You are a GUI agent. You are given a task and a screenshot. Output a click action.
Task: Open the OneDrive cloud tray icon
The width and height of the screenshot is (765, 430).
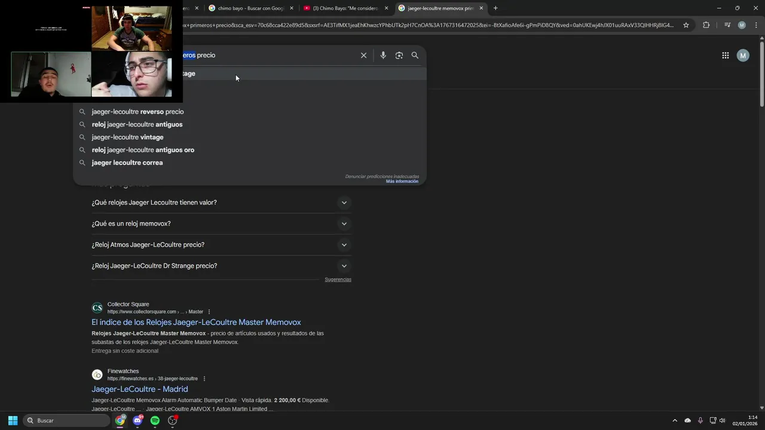[x=687, y=420]
